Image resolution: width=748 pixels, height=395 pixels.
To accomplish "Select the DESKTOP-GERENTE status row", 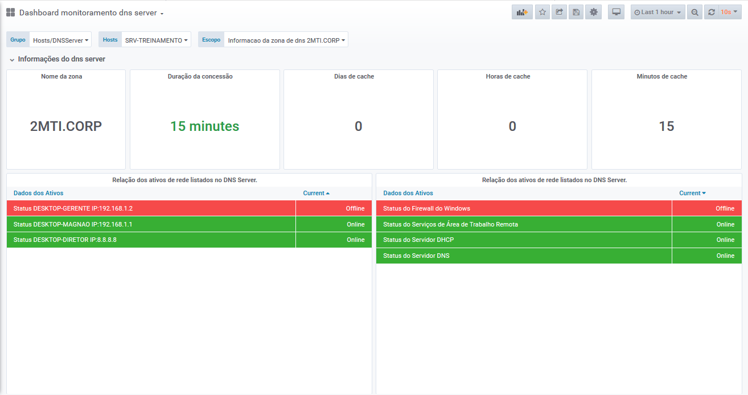I will (189, 208).
